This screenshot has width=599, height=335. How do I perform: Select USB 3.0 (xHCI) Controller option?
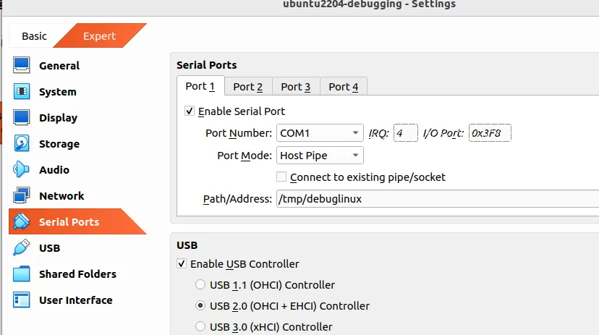coord(200,326)
